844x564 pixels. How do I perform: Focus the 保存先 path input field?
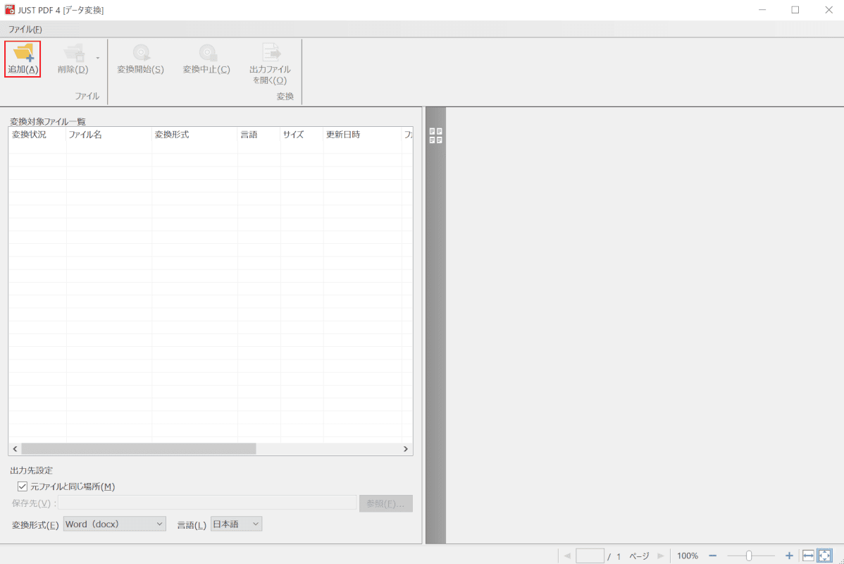point(207,503)
